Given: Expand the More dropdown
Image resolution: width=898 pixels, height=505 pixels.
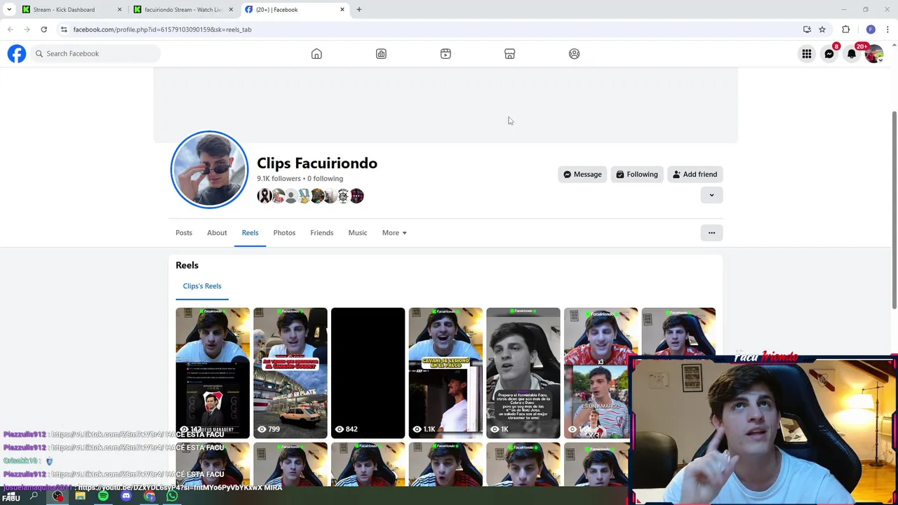Looking at the screenshot, I should tap(394, 233).
